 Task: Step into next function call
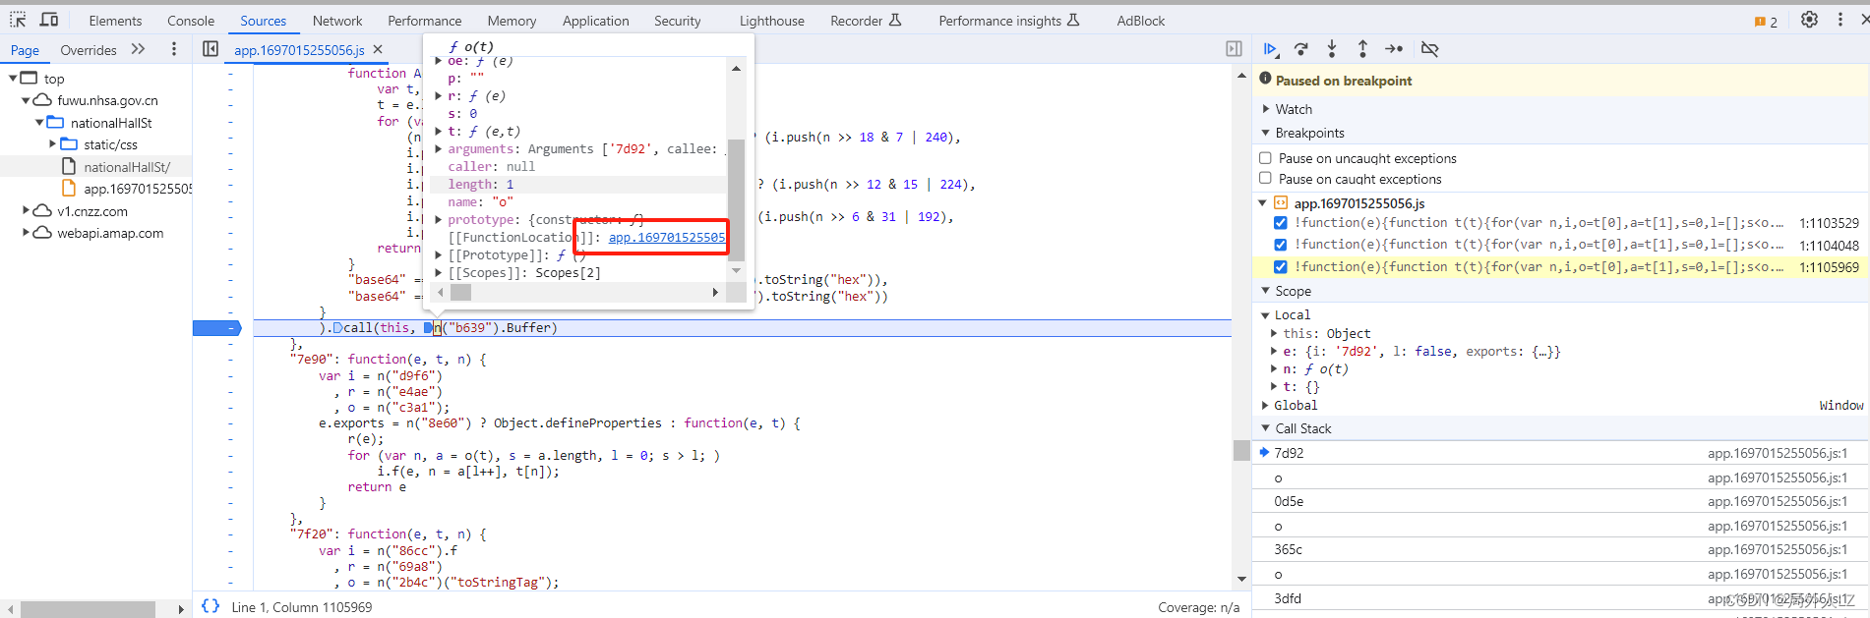1332,49
